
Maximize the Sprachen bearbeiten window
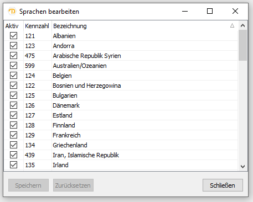[210, 12]
